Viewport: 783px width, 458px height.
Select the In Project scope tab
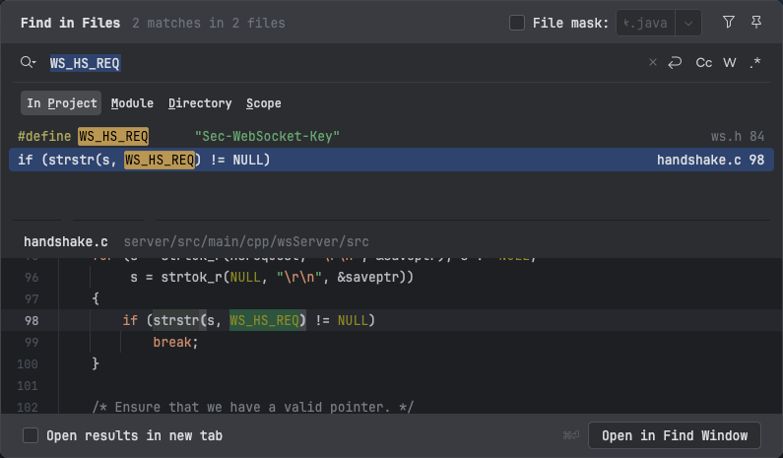coord(61,103)
